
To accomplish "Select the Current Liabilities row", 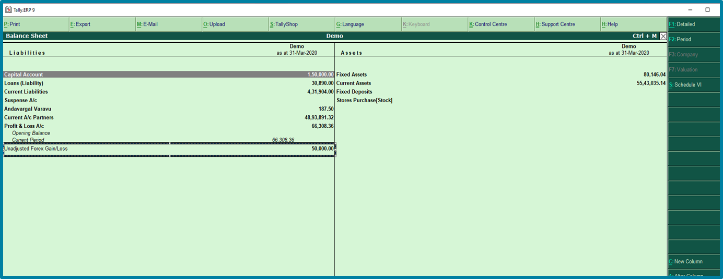I will (169, 92).
